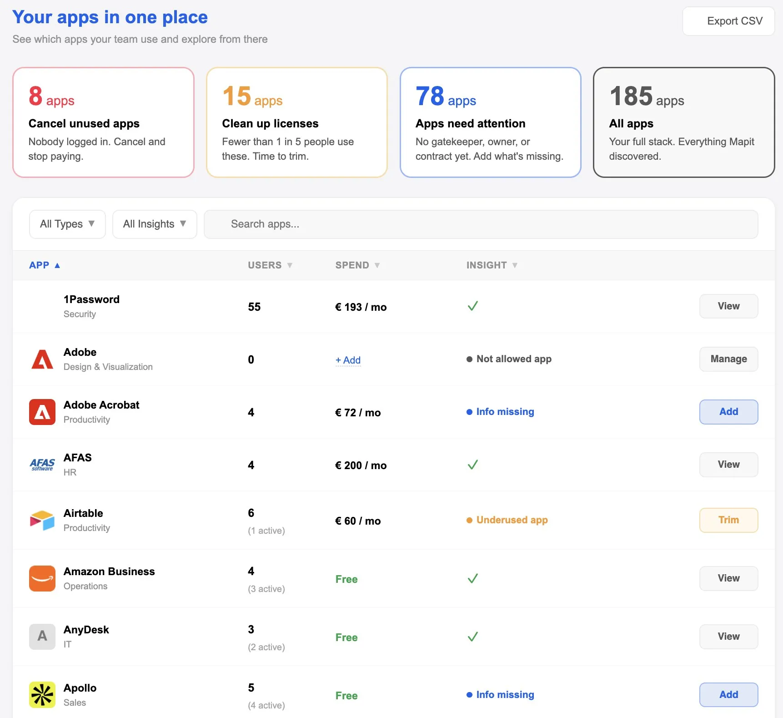This screenshot has width=783, height=718.
Task: Click View button for Amazon Business
Action: [x=728, y=578]
